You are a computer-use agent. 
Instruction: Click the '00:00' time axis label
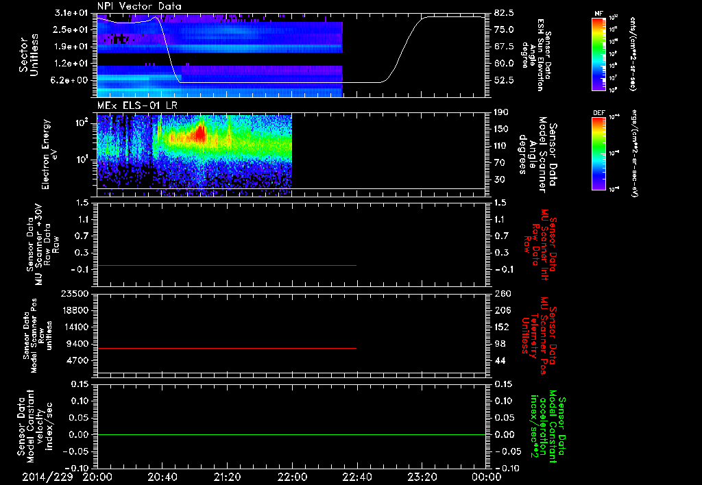click(x=486, y=477)
